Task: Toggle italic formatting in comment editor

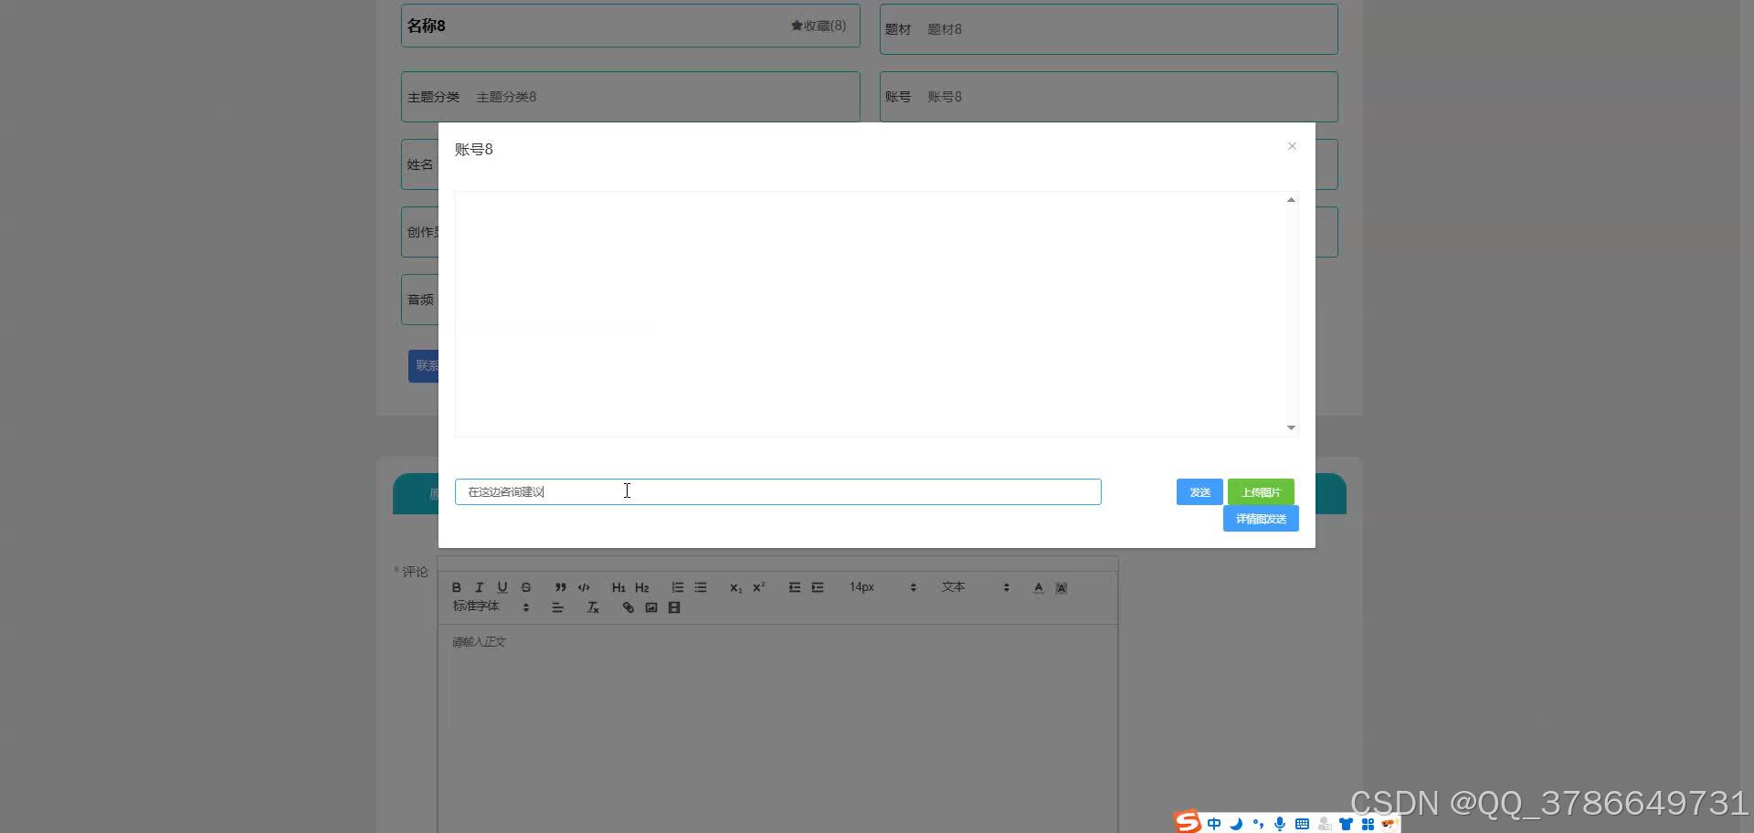Action: [x=479, y=587]
